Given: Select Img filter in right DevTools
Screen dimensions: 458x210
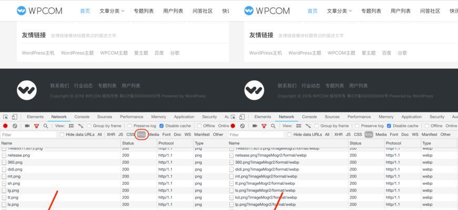Looking at the screenshot, I should click(369, 134).
